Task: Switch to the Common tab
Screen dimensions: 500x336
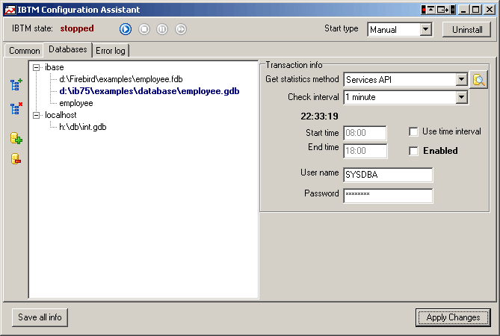Action: point(24,51)
